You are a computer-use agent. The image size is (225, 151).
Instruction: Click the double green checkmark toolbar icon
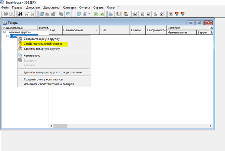click(x=96, y=14)
